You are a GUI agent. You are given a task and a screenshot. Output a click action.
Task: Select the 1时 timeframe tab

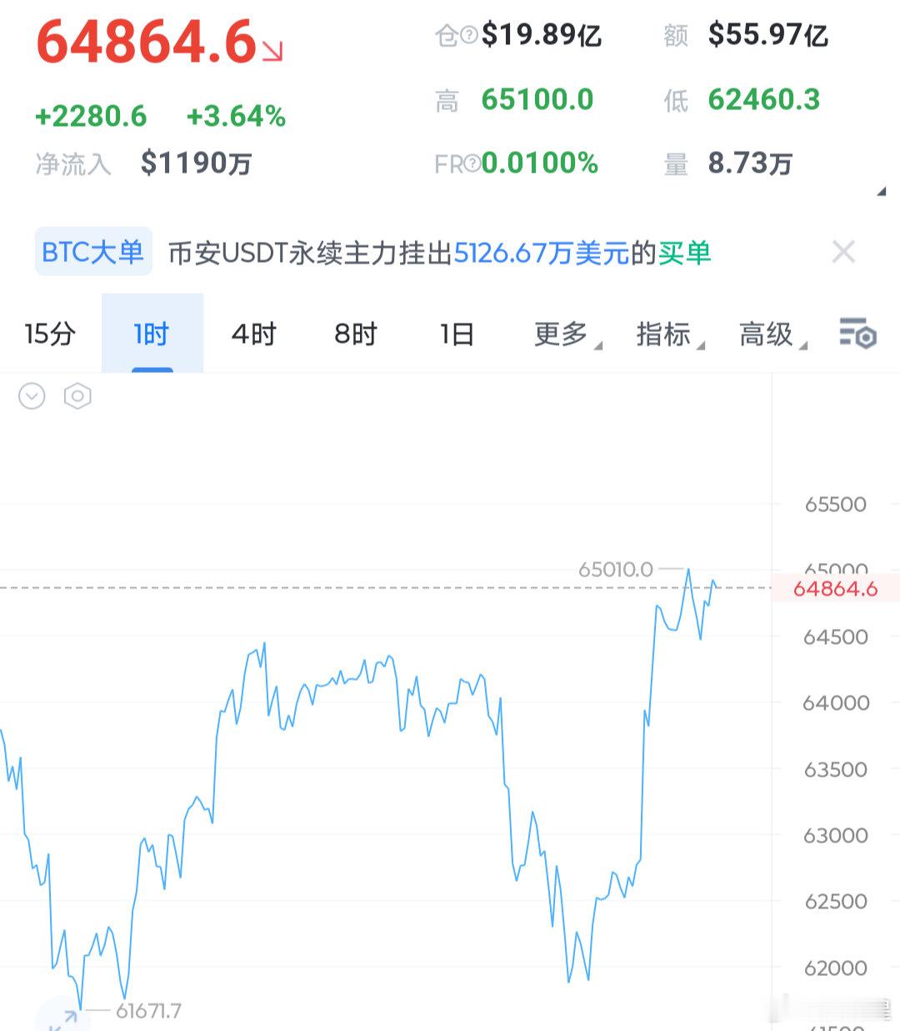[x=152, y=334]
